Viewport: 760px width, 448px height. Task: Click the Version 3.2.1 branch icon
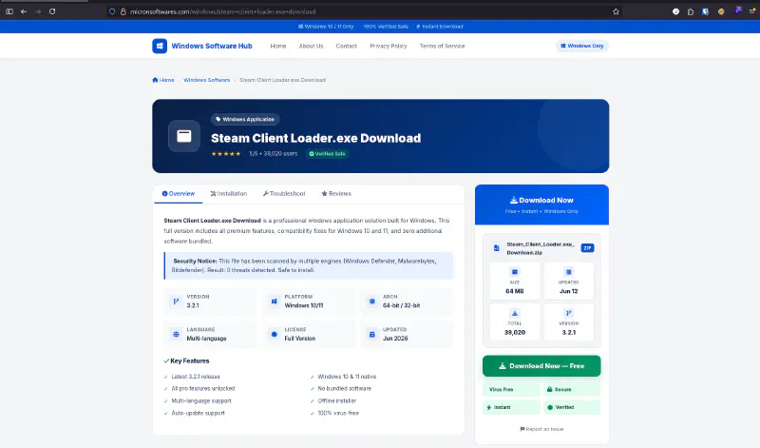click(x=176, y=301)
